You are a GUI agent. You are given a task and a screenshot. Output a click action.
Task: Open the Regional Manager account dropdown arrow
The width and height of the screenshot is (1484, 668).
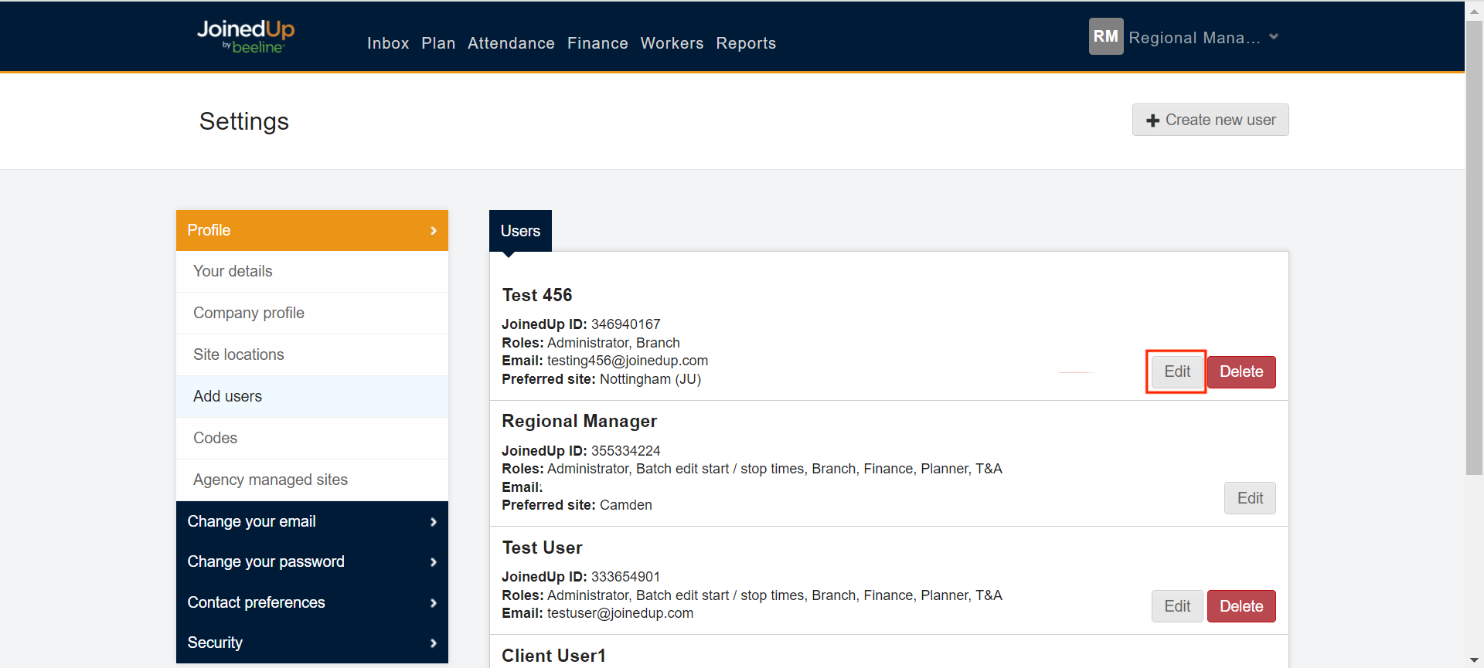click(1274, 36)
